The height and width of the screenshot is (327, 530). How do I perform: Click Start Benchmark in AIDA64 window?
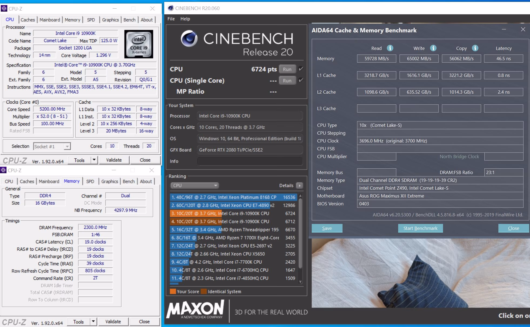(420, 228)
